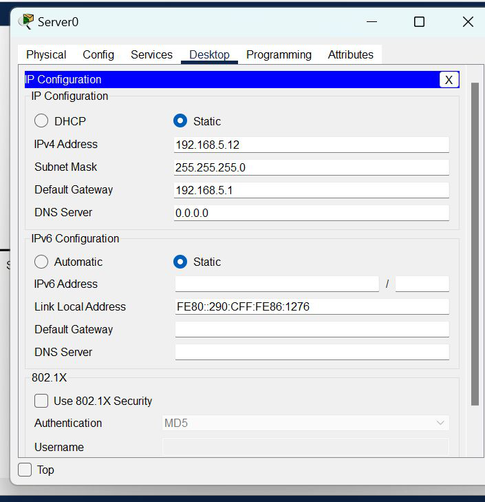This screenshot has width=485, height=502.
Task: Click the Link Local Address field
Action: [x=311, y=306]
